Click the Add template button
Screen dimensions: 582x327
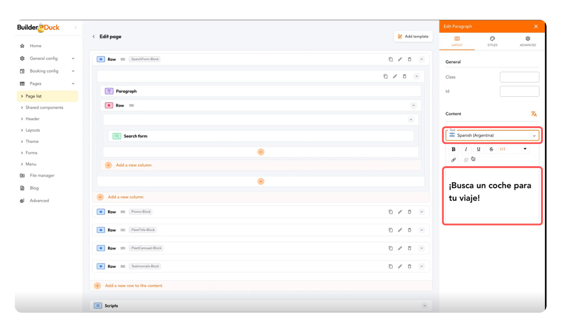(x=413, y=36)
